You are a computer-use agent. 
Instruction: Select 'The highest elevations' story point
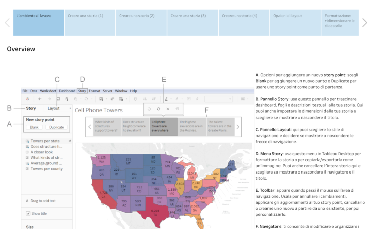coord(192,127)
